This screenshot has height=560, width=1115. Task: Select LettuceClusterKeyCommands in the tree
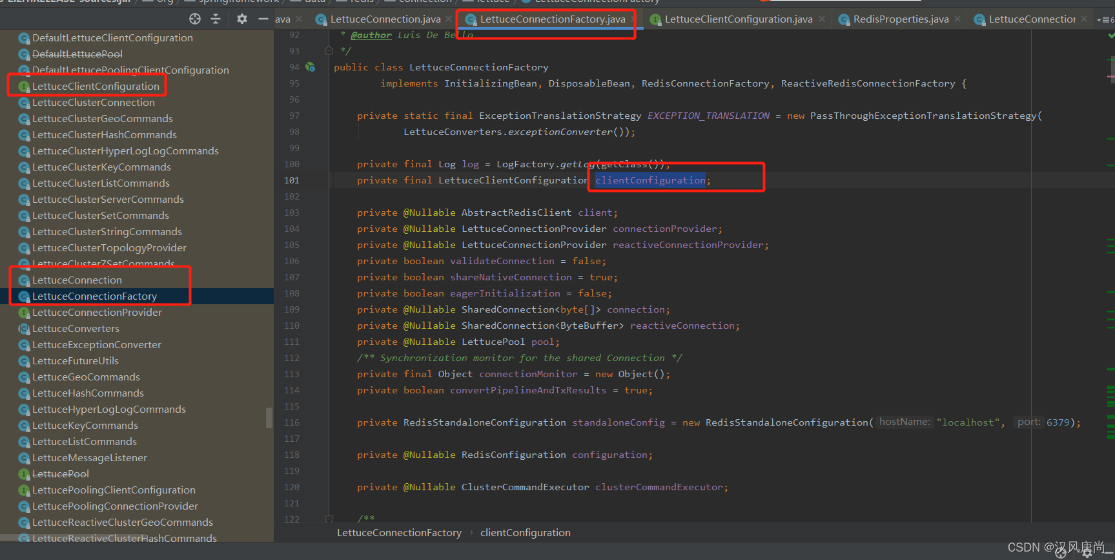click(x=101, y=167)
